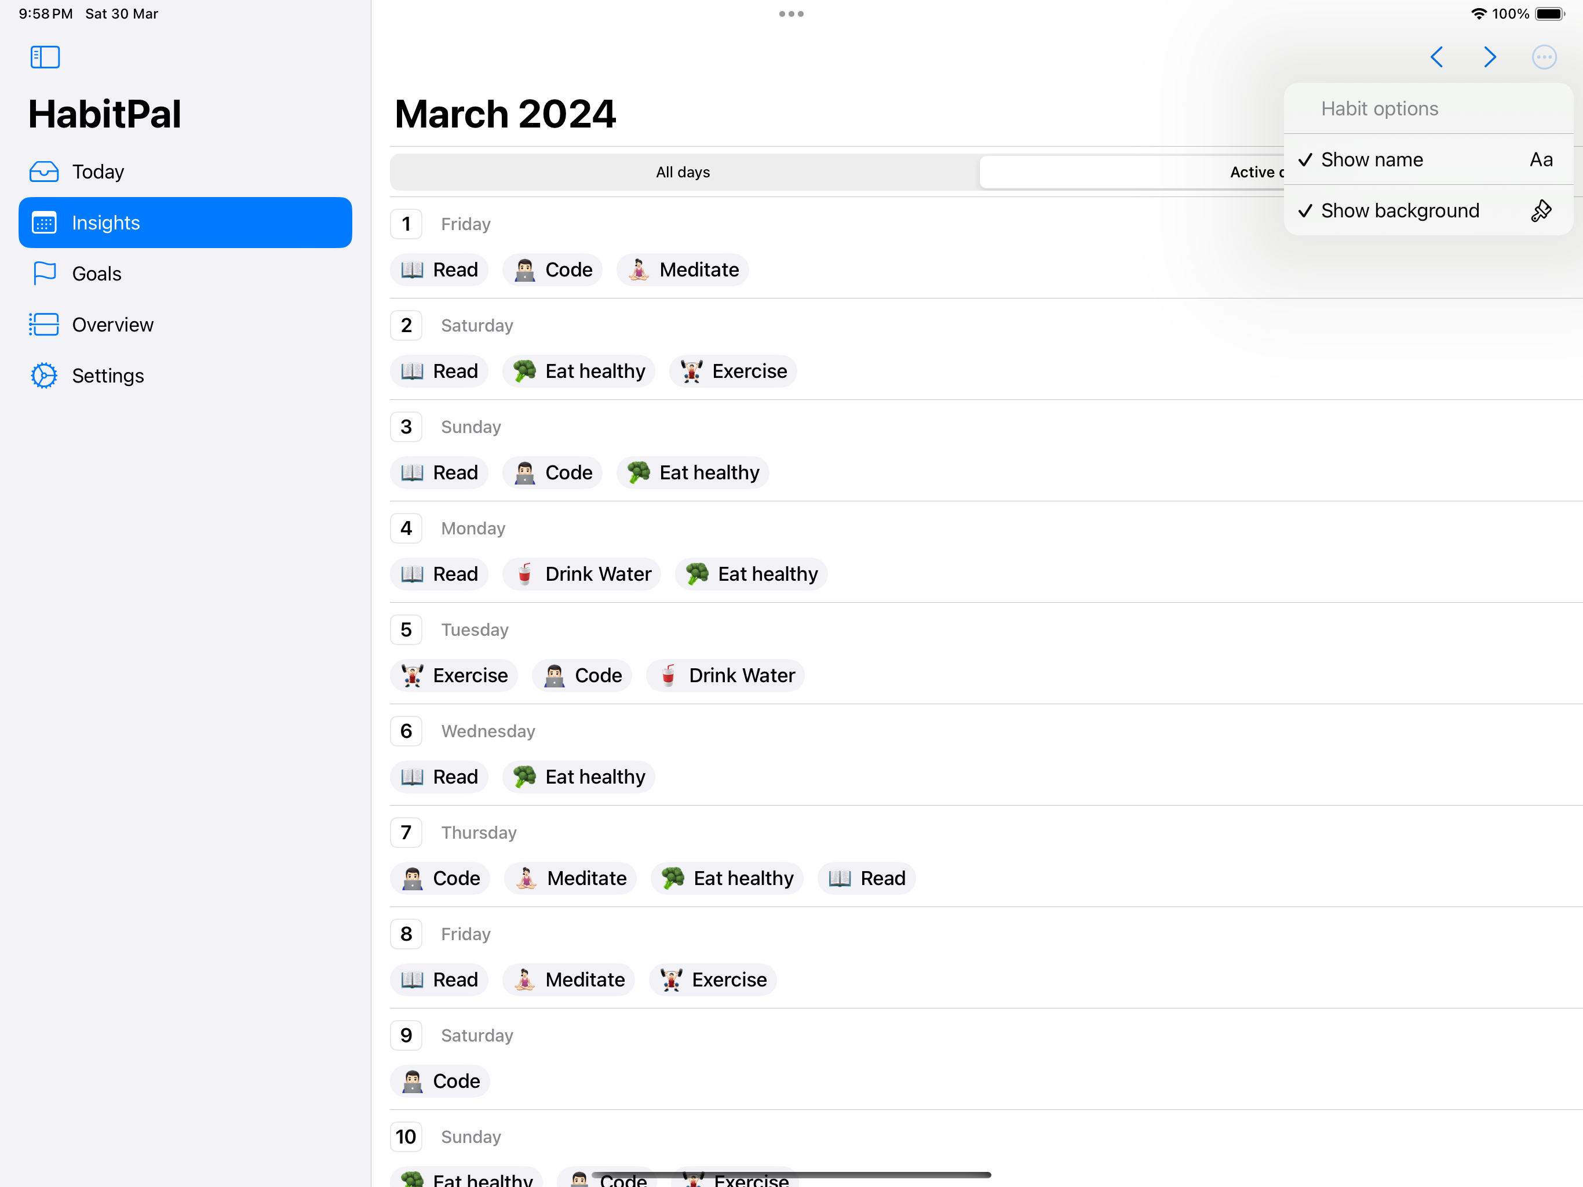Click the broccoli emoji on Monday 4
This screenshot has height=1187, width=1583.
[697, 574]
